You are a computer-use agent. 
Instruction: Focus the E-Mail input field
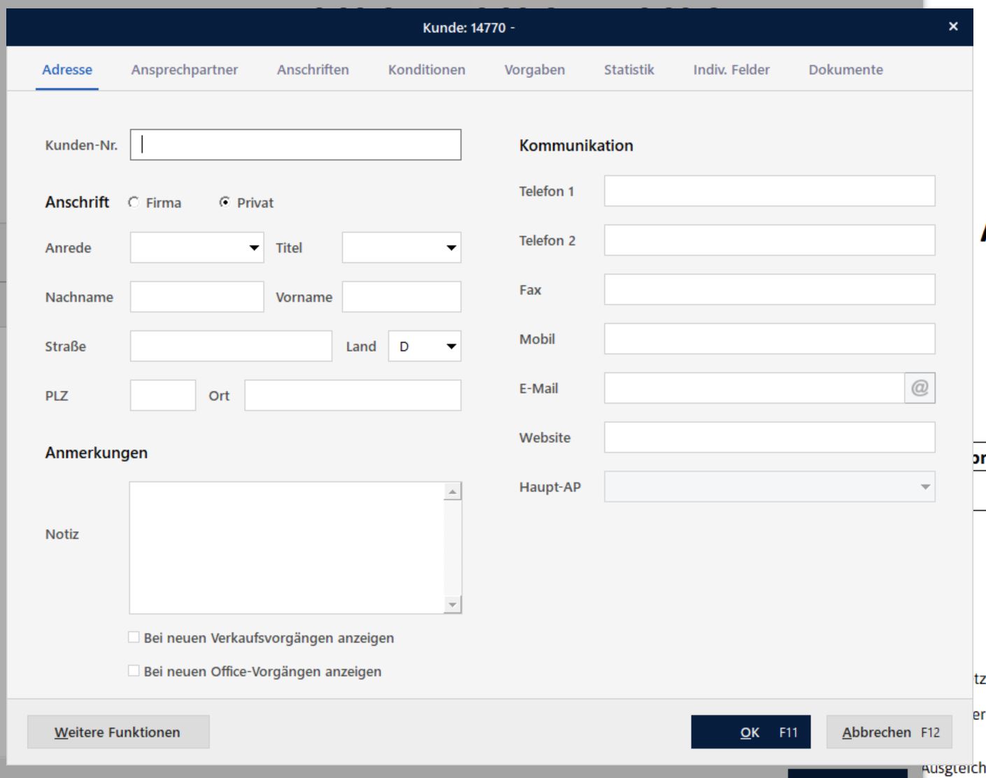tap(755, 388)
